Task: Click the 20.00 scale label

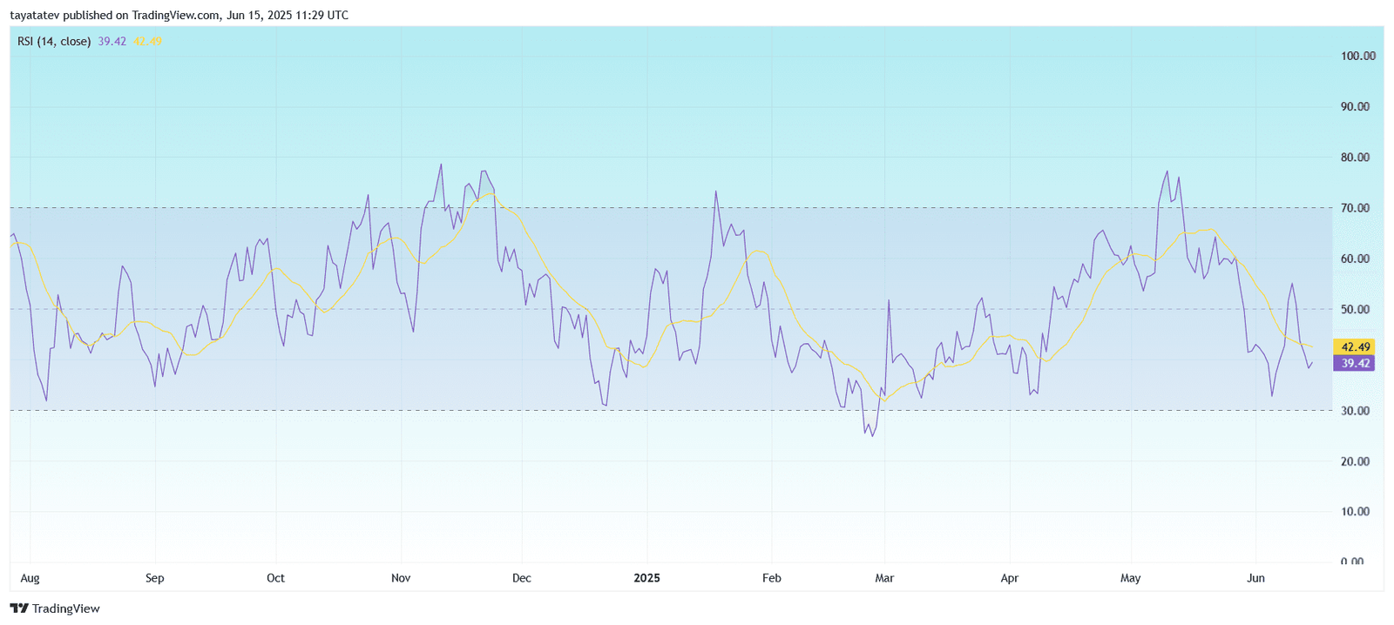Action: 1356,461
